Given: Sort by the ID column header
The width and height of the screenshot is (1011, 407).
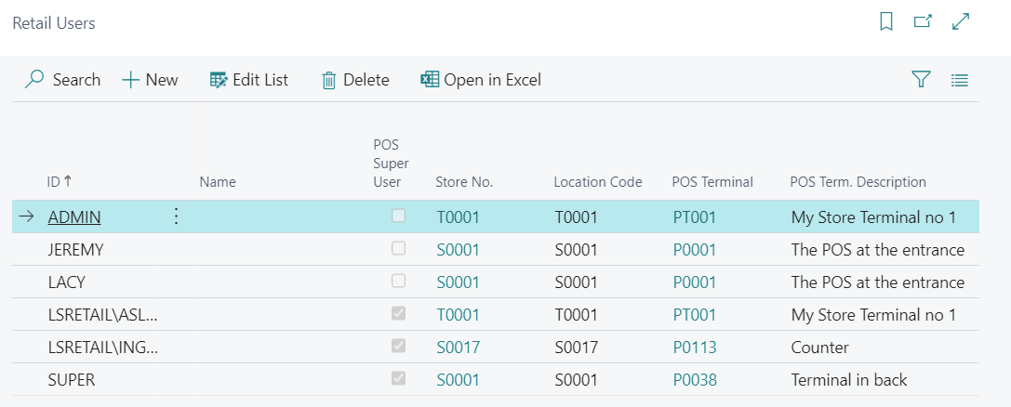Looking at the screenshot, I should [x=60, y=182].
